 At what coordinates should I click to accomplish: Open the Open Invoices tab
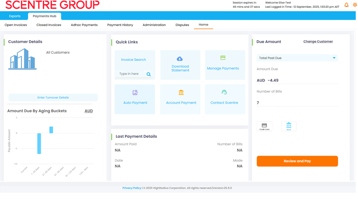pos(16,25)
